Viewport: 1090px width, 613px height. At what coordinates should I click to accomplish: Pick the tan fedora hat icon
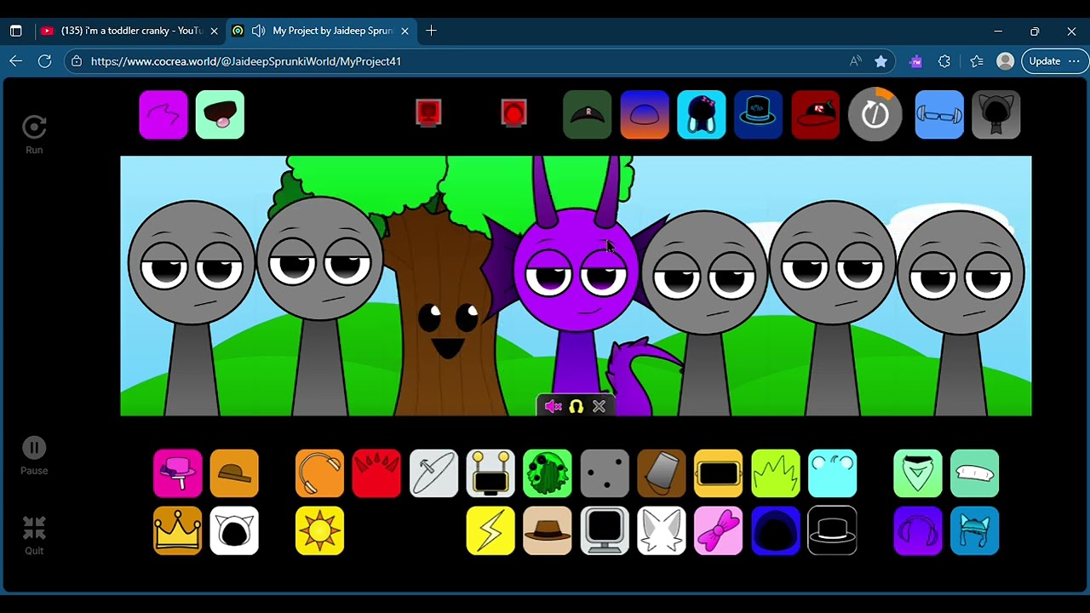coord(548,530)
